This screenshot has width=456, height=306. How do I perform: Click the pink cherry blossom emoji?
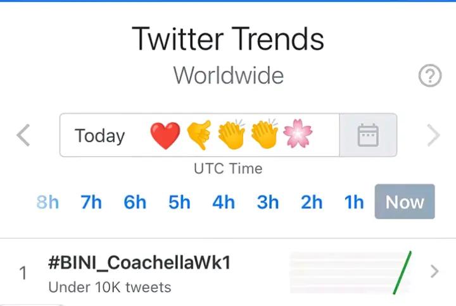(x=298, y=133)
